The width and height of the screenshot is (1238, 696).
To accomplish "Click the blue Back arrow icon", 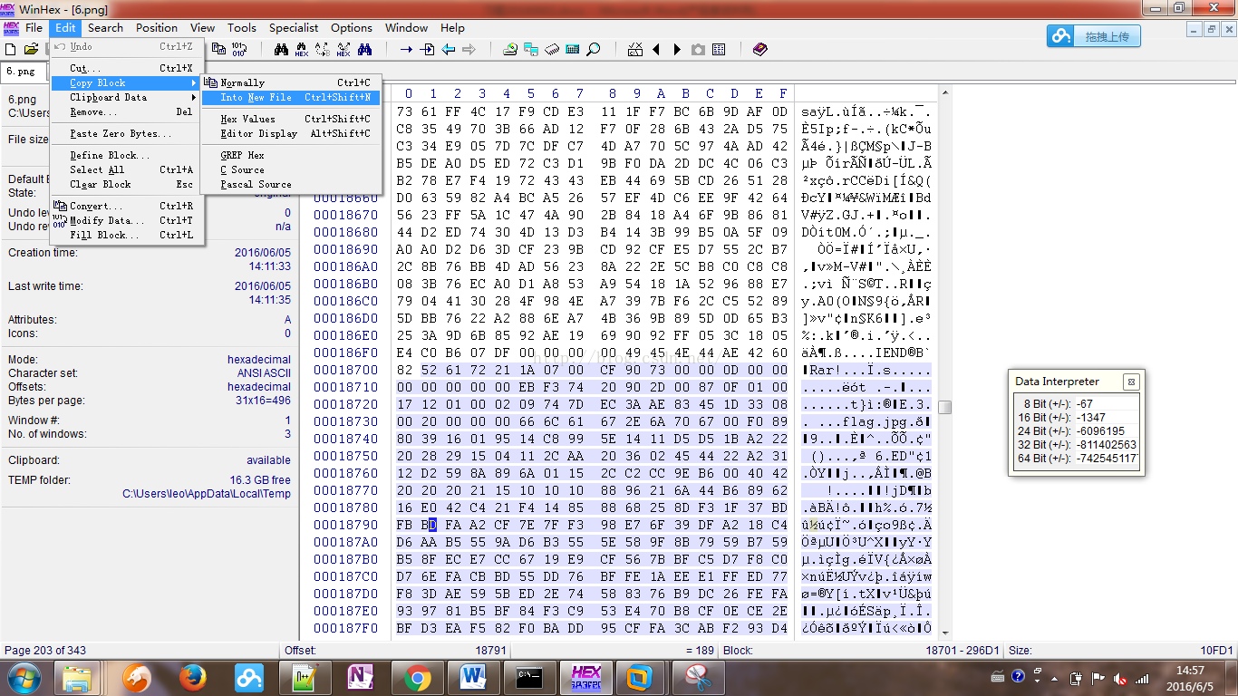I will (449, 49).
